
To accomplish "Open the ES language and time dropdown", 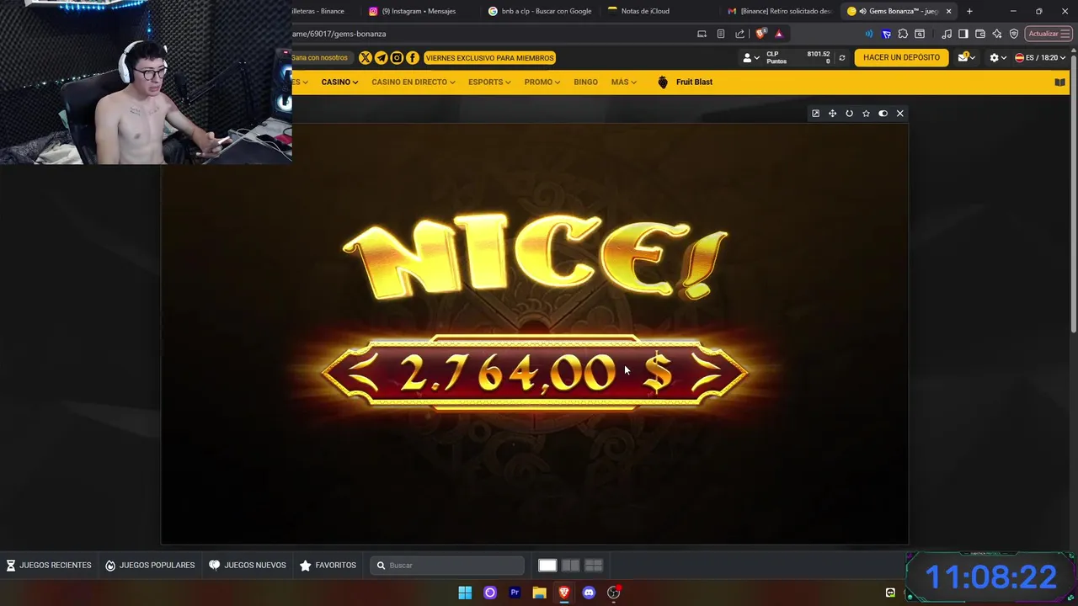I will (x=1040, y=58).
